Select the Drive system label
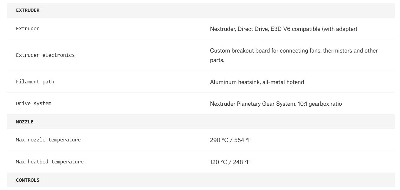This screenshot has width=400, height=190. (34, 103)
